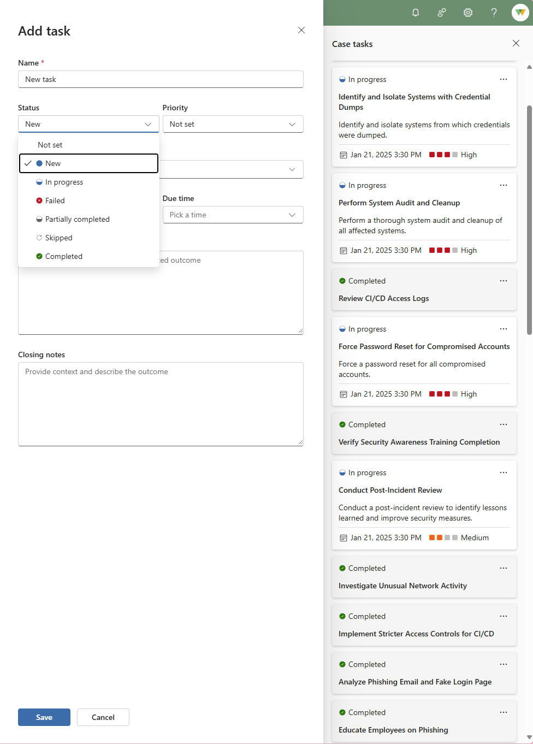Select the Completed status option
The width and height of the screenshot is (533, 744).
click(64, 256)
